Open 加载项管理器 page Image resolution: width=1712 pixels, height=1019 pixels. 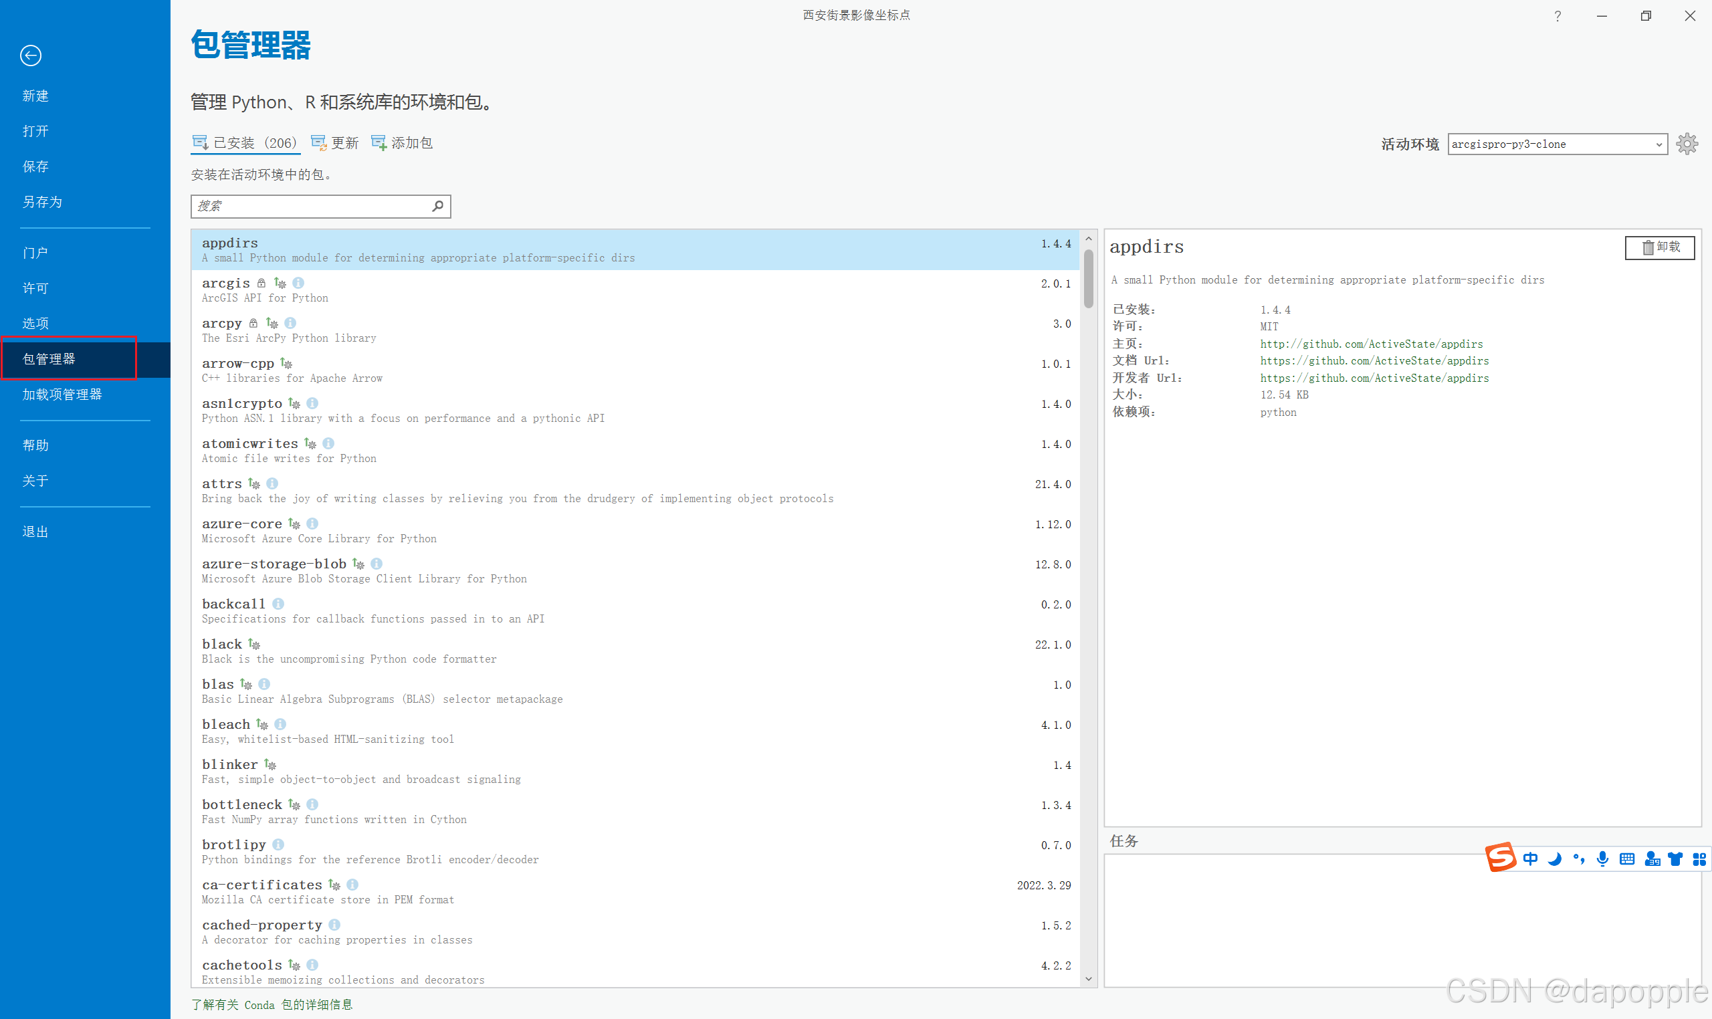click(62, 394)
